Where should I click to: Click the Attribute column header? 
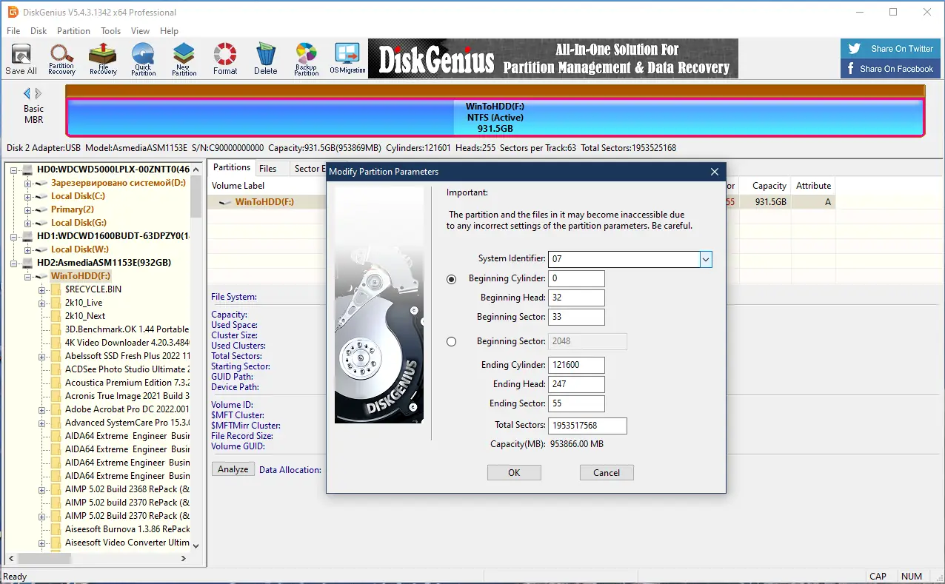813,186
